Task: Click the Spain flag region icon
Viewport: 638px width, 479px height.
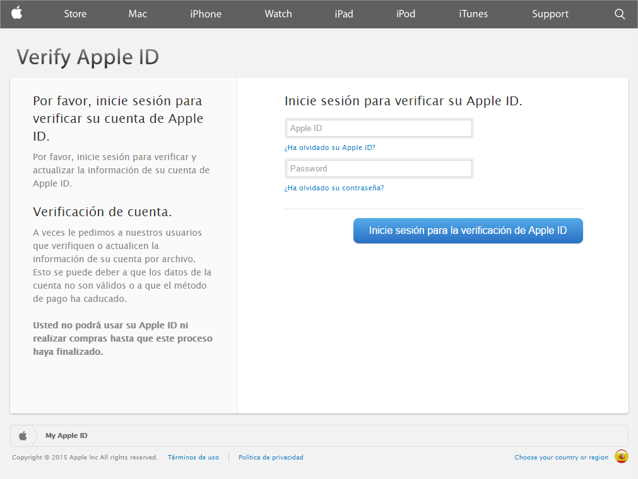Action: (622, 457)
